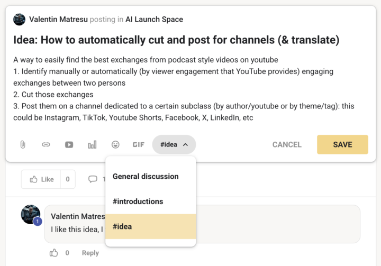Go to the AI Launch Space link
The height and width of the screenshot is (266, 381).
coord(154,19)
